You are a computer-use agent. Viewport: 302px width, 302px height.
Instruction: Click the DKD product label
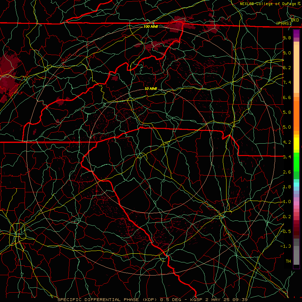click(295, 20)
